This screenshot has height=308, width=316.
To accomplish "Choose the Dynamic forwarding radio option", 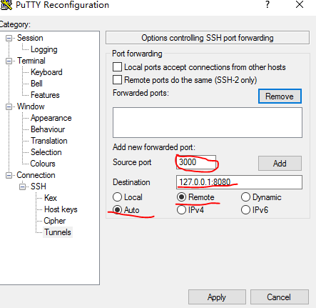I will click(245, 197).
